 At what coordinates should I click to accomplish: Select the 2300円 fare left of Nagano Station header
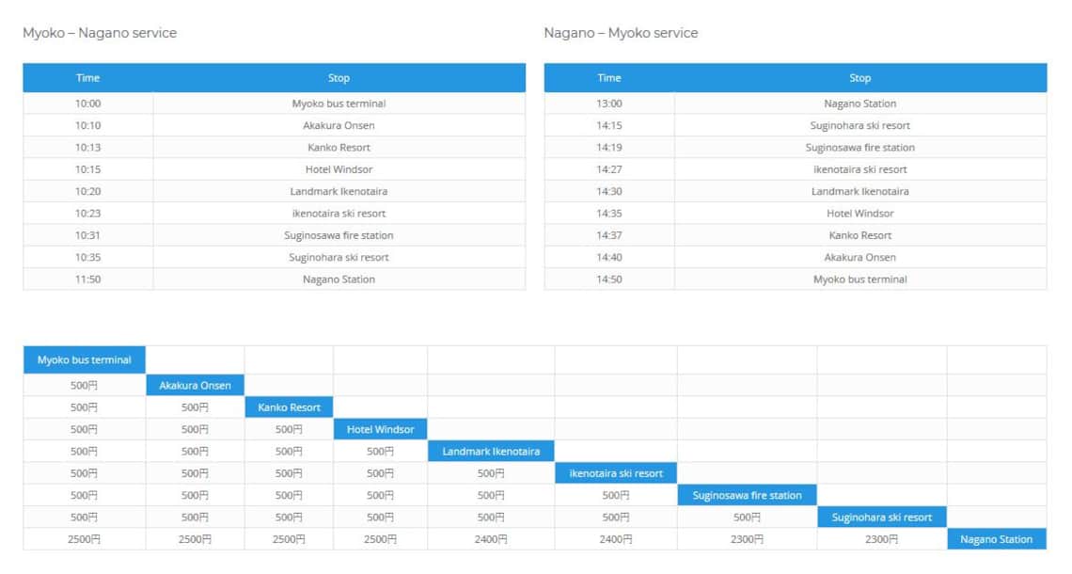point(882,538)
